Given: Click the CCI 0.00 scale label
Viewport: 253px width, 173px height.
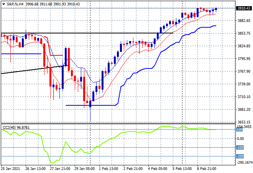Looking at the screenshot, I should pyautogui.click(x=240, y=139).
